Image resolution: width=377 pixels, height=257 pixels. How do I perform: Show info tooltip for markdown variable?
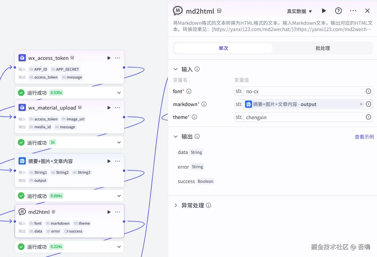point(204,104)
